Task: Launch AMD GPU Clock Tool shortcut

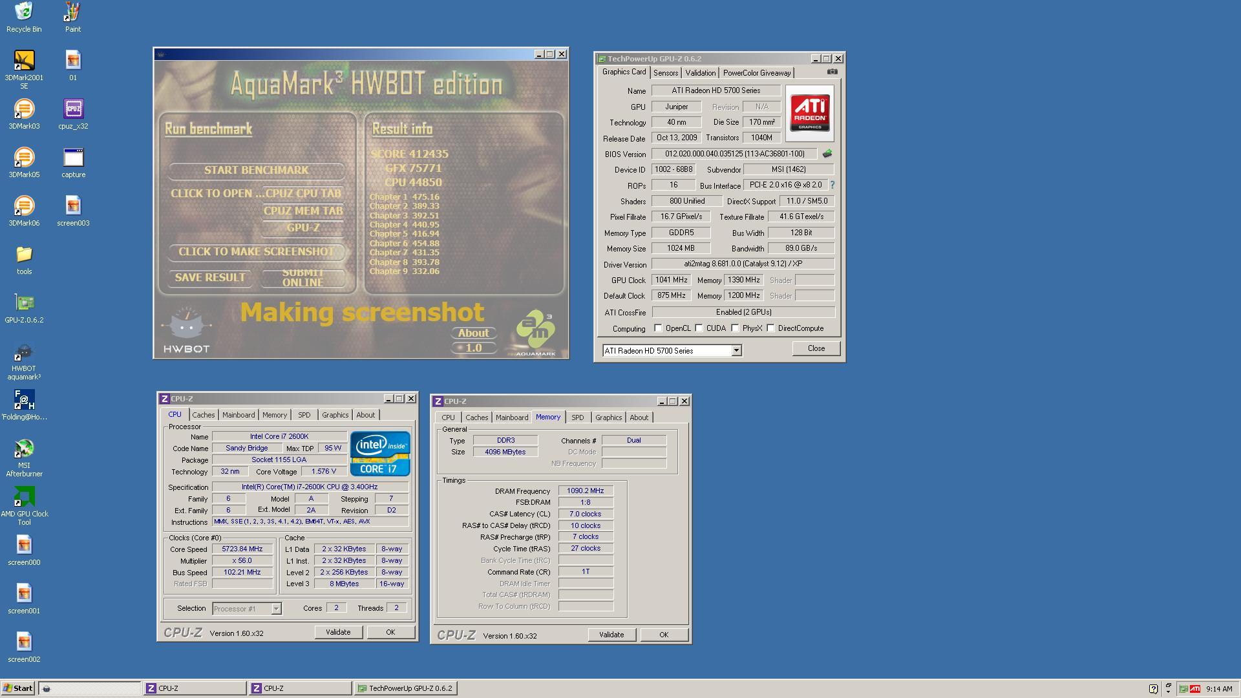Action: coord(24,506)
